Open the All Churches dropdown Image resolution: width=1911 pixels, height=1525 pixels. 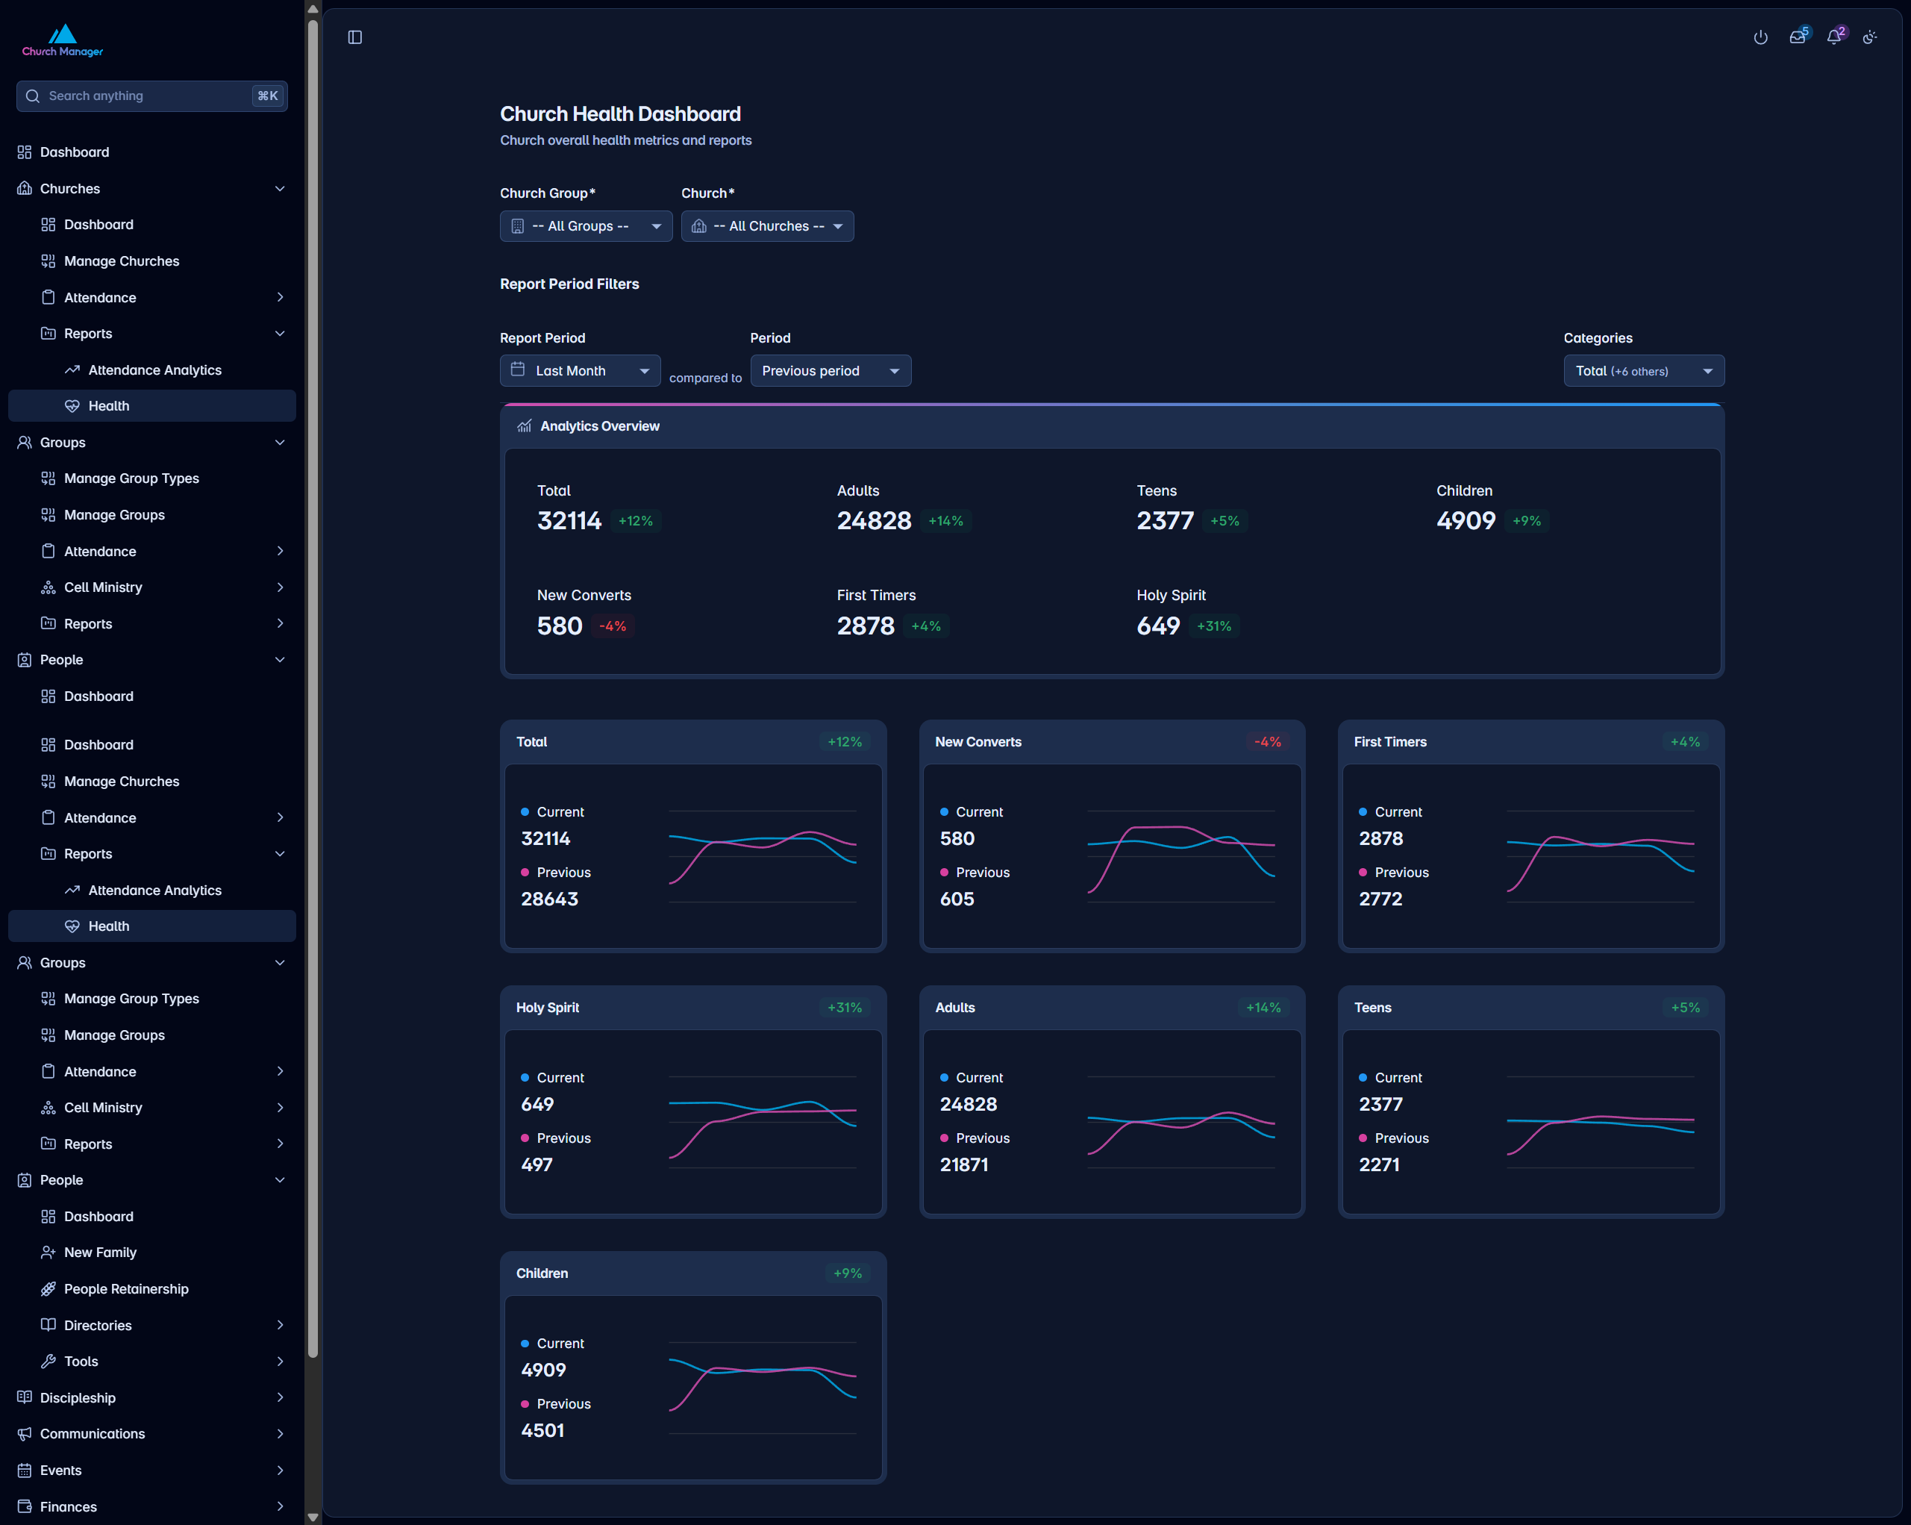click(x=766, y=226)
